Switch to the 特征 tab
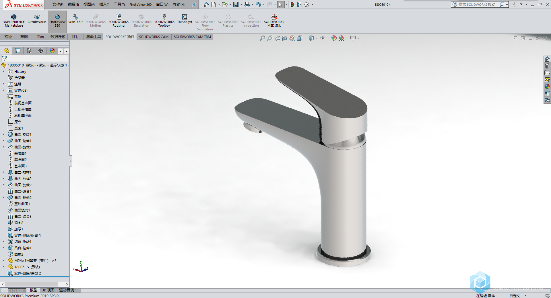 [x=8, y=37]
